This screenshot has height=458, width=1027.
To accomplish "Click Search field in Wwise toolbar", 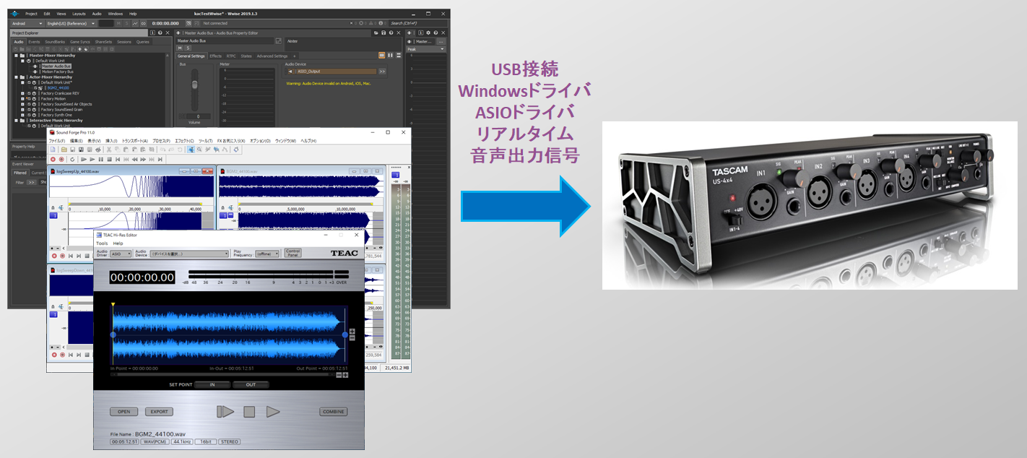I will (x=419, y=23).
